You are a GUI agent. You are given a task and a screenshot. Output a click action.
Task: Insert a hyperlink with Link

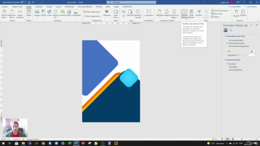123,14
